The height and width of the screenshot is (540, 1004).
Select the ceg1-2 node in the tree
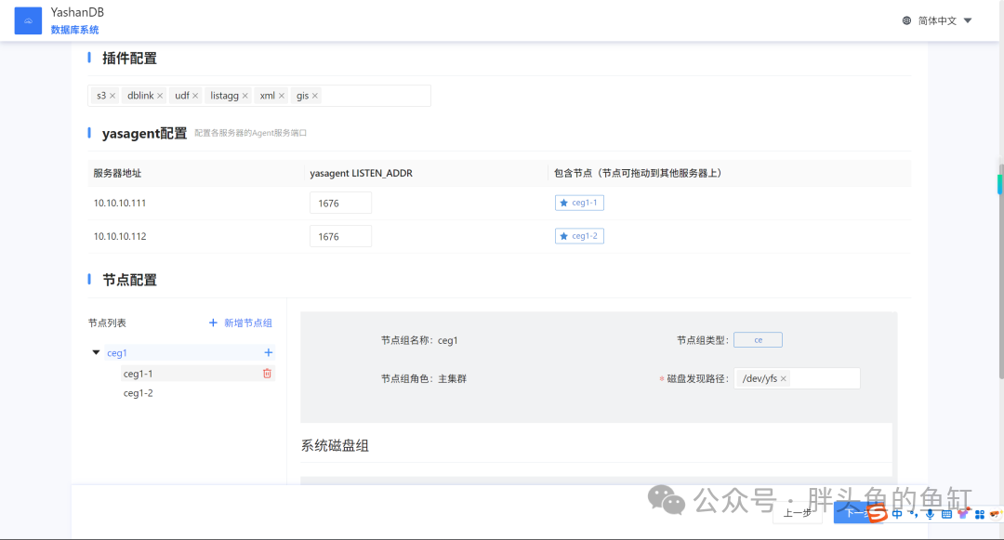[x=139, y=393]
